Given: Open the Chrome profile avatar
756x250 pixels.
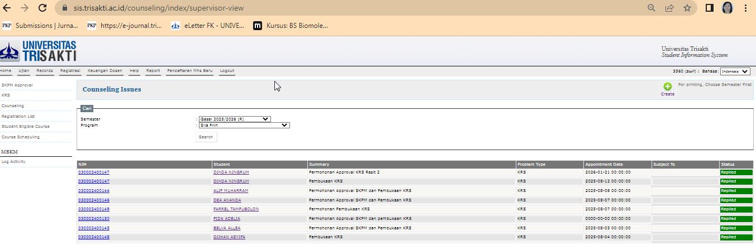Looking at the screenshot, I should point(728,8).
